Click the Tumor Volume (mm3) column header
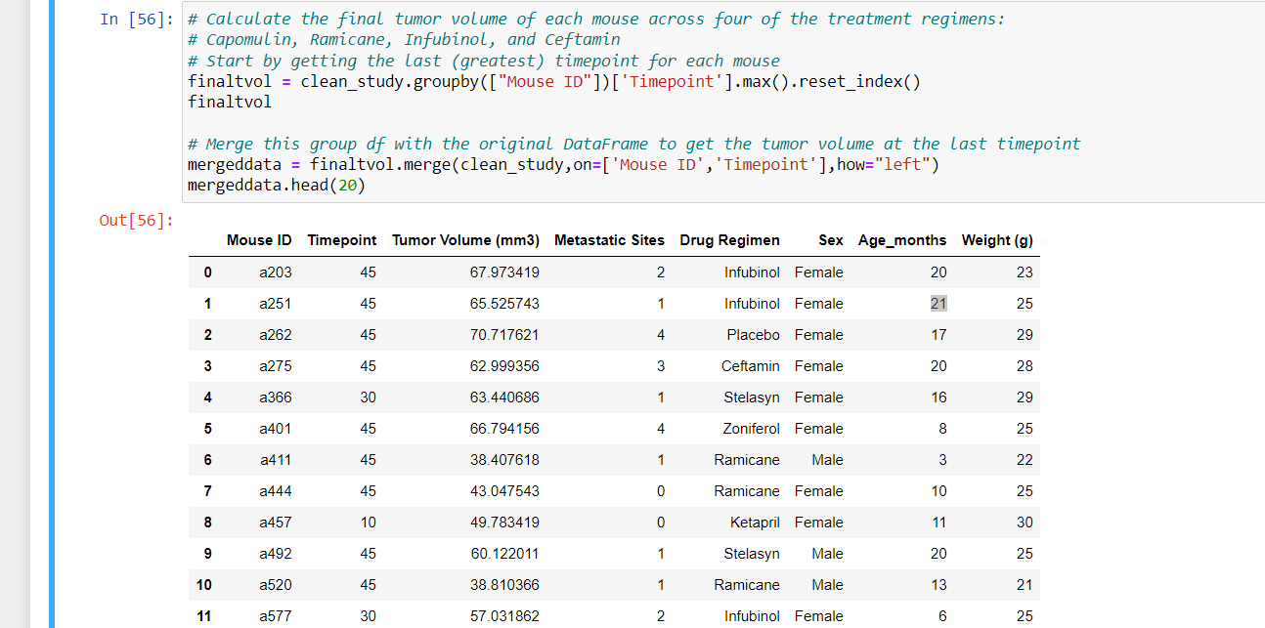The height and width of the screenshot is (628, 1265). tap(465, 240)
